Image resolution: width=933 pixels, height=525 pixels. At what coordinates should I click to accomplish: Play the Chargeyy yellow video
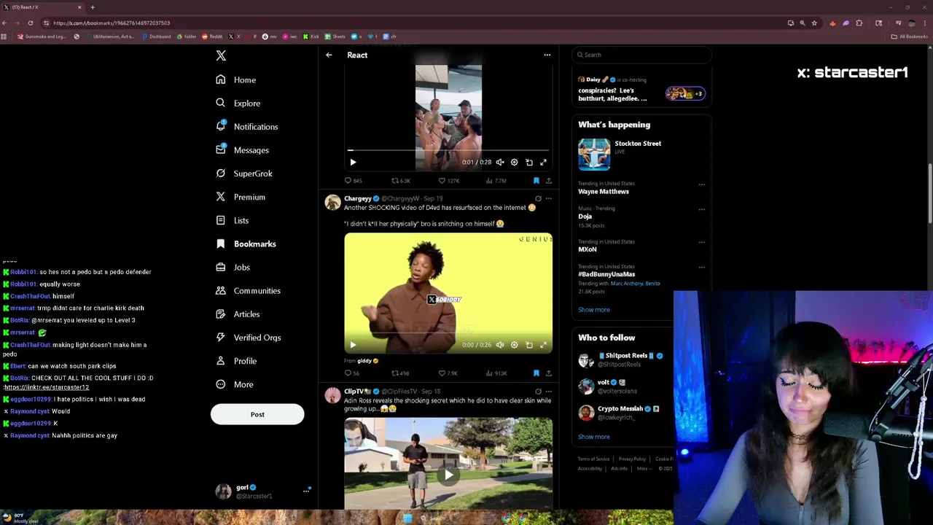353,345
